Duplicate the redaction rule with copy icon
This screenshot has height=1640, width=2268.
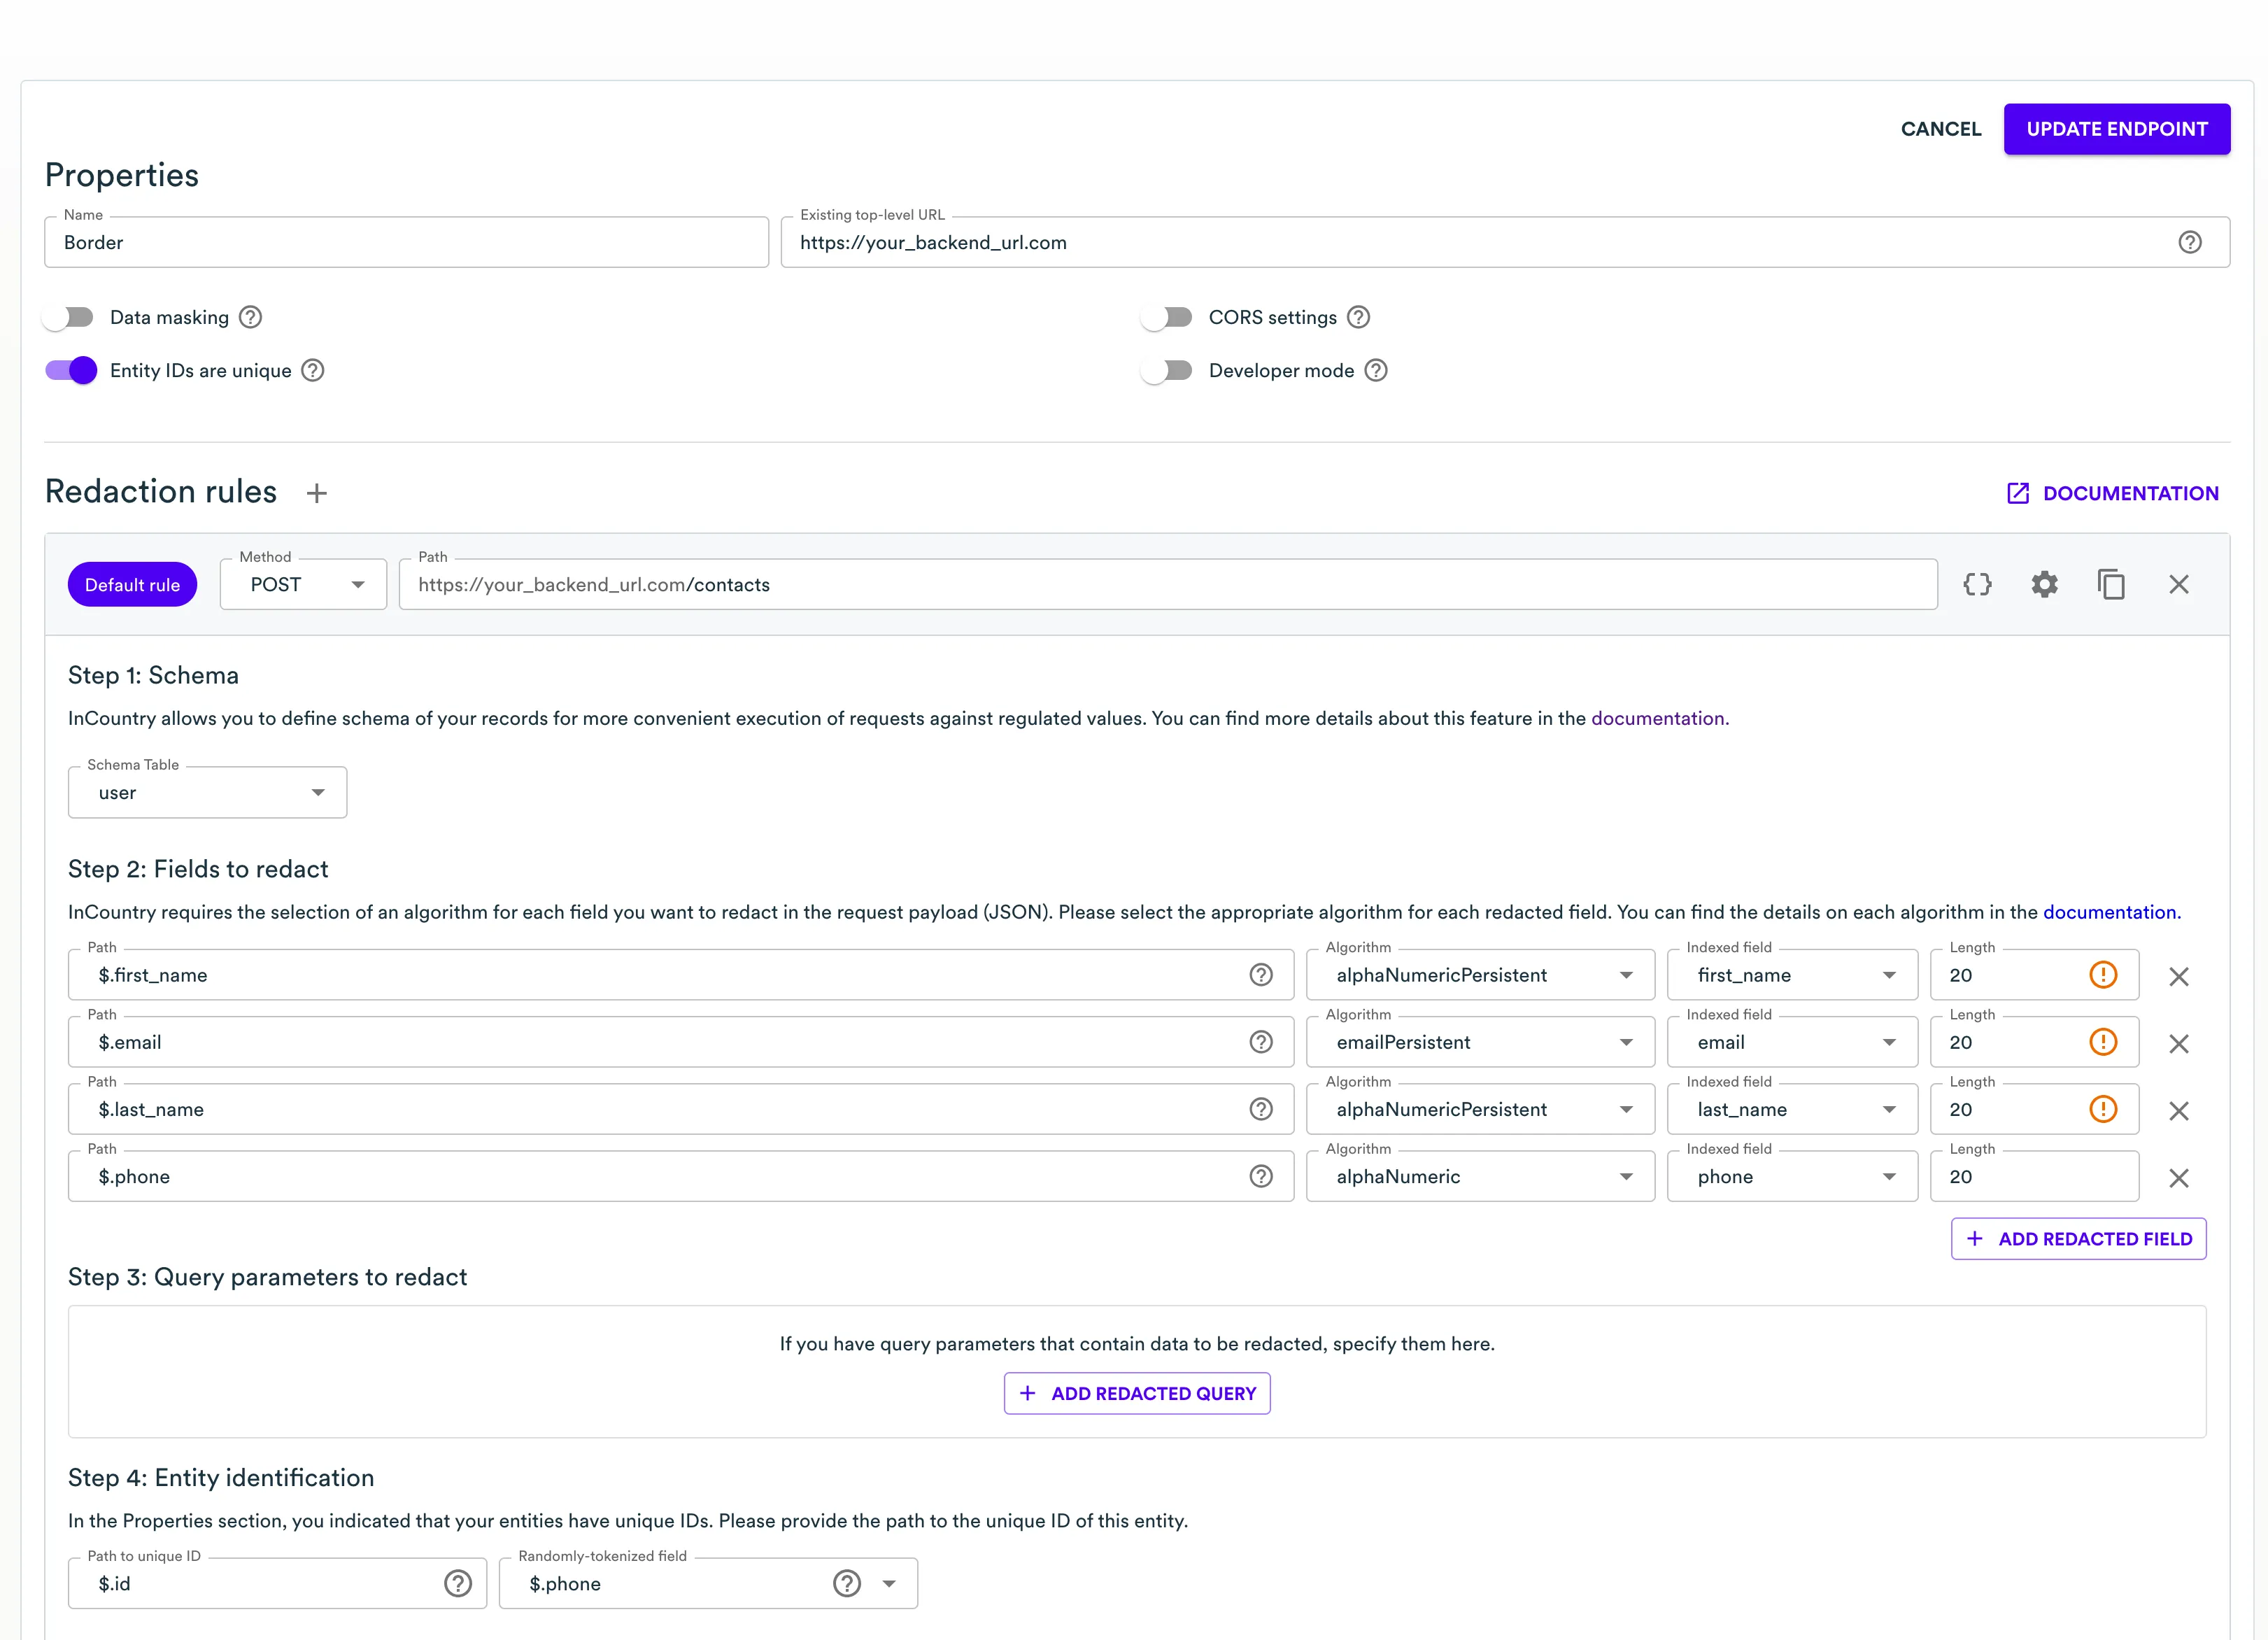[x=2111, y=584]
